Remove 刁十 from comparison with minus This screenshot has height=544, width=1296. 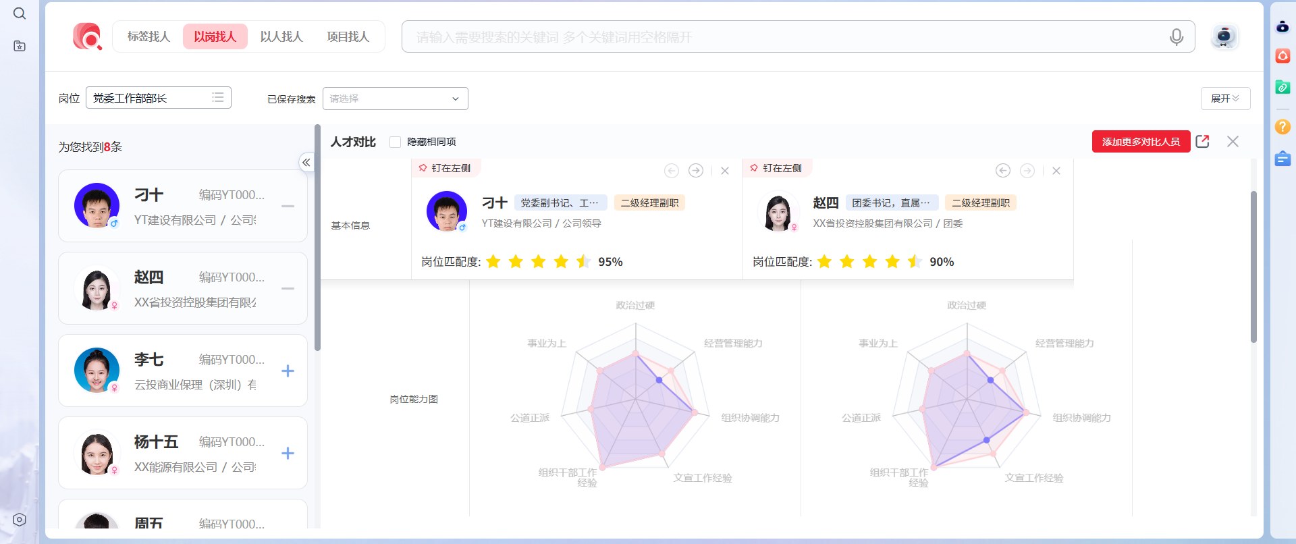pos(288,206)
